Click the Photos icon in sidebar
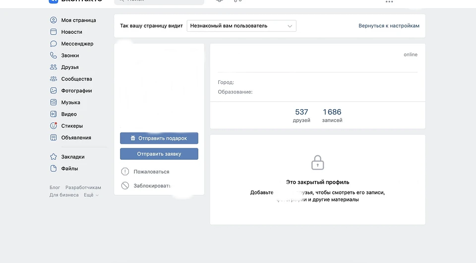Screen dimensions: 476x263 tap(54, 91)
